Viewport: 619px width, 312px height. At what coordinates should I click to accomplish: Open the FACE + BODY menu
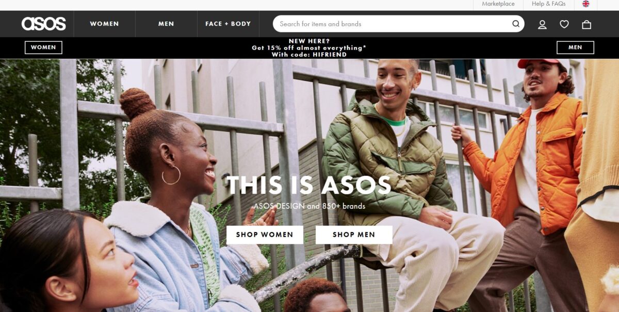(228, 24)
